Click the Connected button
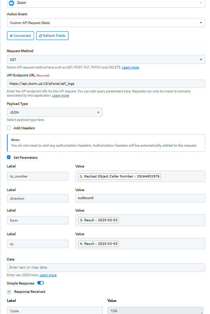The image size is (210, 314). [x=21, y=36]
